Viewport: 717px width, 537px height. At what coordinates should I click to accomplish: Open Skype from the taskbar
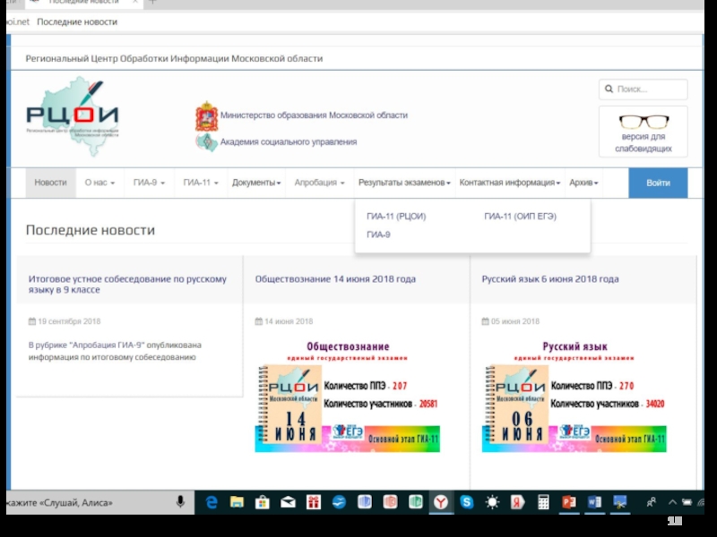(467, 503)
